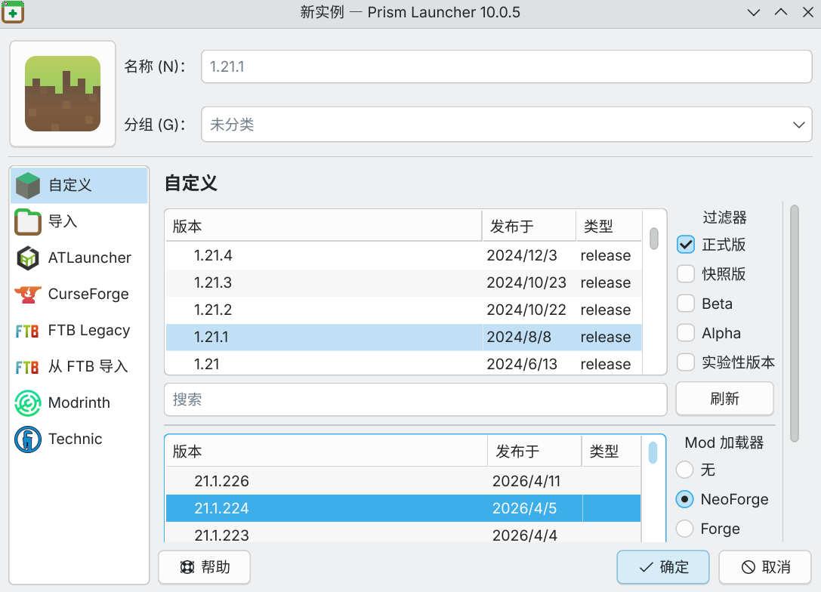Close the 新实例 dialog window
This screenshot has height=592, width=821.
(808, 12)
